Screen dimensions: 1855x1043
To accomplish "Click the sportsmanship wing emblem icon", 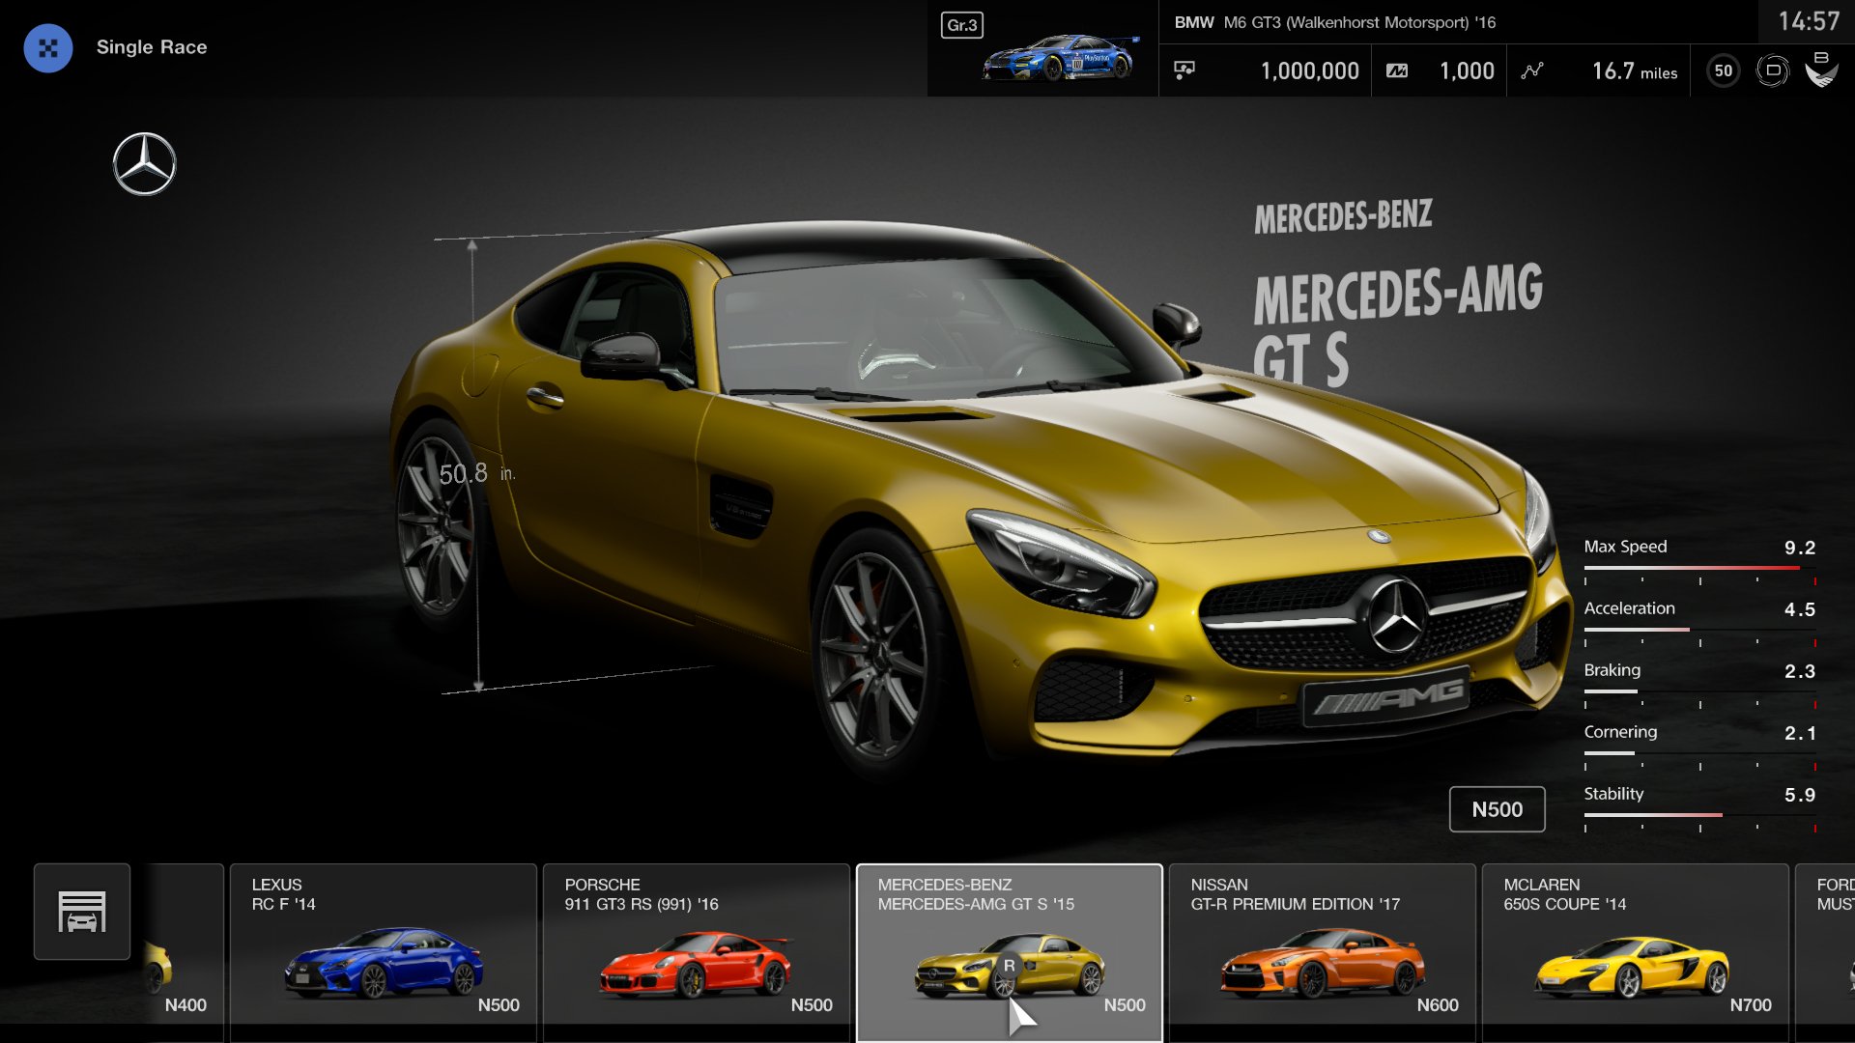I will coord(1824,70).
